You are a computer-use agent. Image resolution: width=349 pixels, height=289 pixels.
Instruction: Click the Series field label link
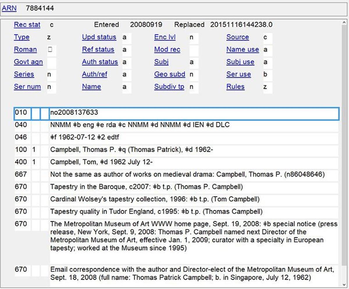[x=24, y=74]
